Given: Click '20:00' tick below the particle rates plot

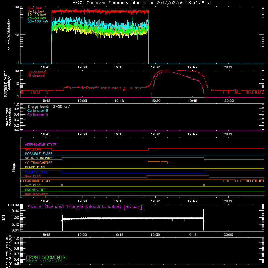Looking at the screenshot, I should point(229,101).
